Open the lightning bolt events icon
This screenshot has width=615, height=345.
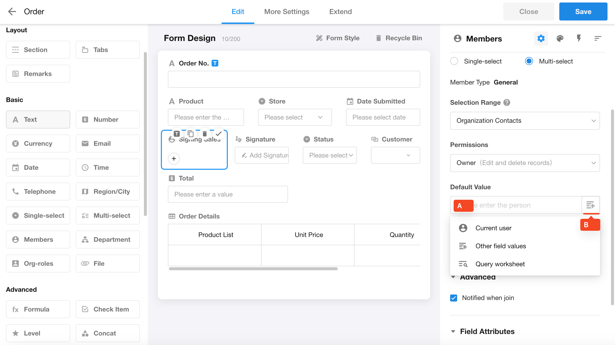pos(579,38)
